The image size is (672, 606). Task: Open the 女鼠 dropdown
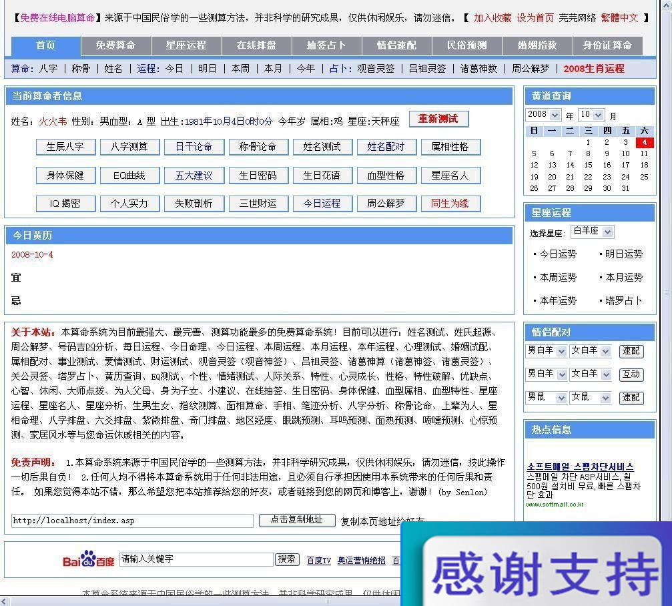tap(590, 397)
